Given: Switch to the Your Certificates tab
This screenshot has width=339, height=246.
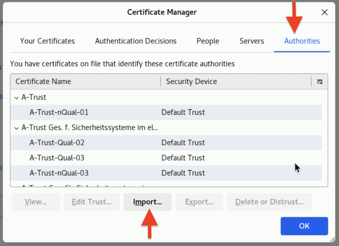Looking at the screenshot, I should pyautogui.click(x=47, y=41).
